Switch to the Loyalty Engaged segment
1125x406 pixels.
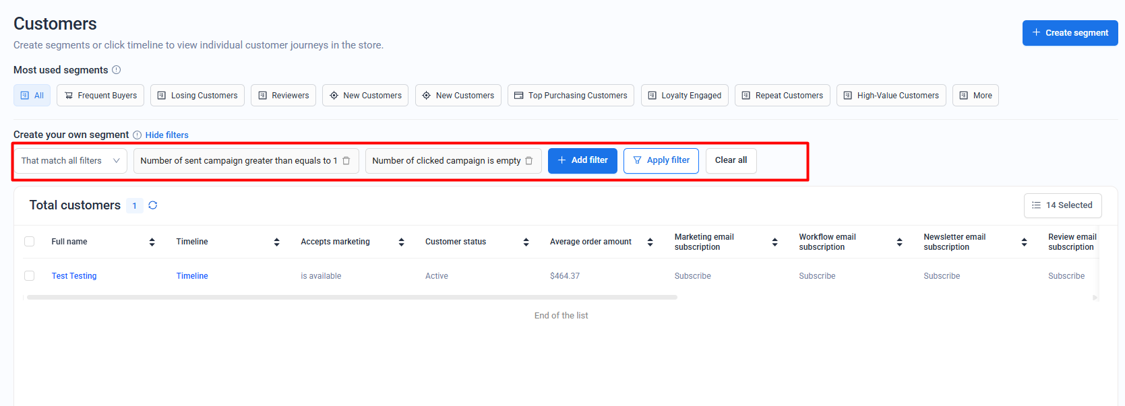[x=684, y=96]
